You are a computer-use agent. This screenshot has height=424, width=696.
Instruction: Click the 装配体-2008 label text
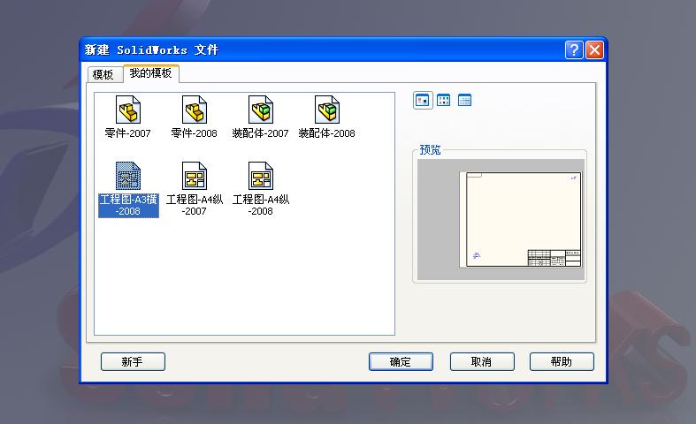tap(327, 133)
